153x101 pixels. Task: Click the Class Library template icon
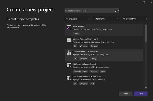pyautogui.click(x=69, y=53)
